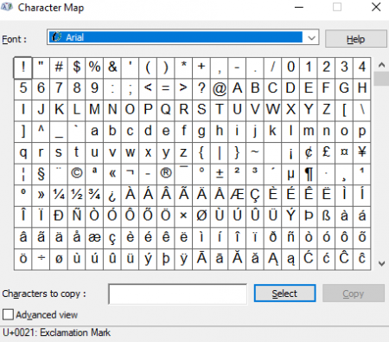Click the Select button
The width and height of the screenshot is (389, 342).
[284, 294]
